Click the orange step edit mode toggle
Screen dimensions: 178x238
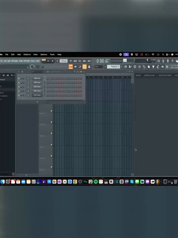pos(71,67)
